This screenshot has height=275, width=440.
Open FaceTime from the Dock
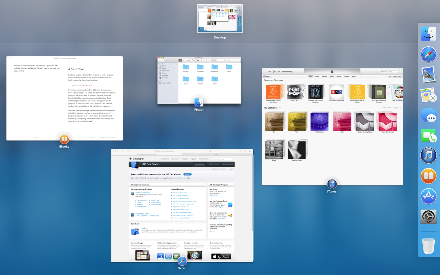428,135
